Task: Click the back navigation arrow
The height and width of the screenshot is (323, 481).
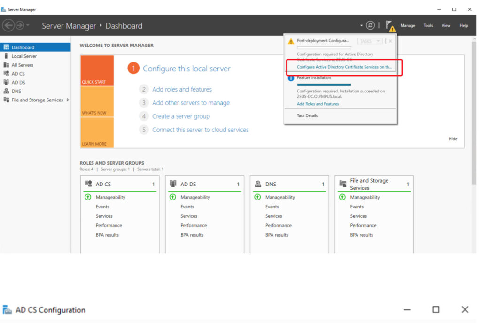Action: pos(8,25)
